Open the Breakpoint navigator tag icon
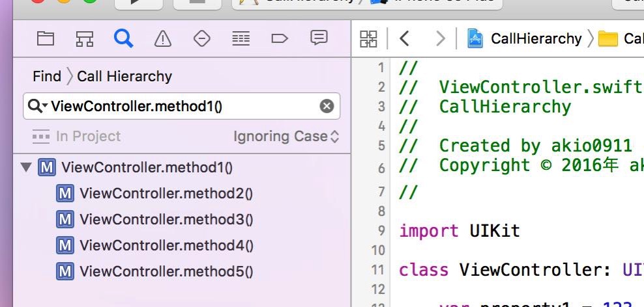644x307 pixels. click(280, 39)
